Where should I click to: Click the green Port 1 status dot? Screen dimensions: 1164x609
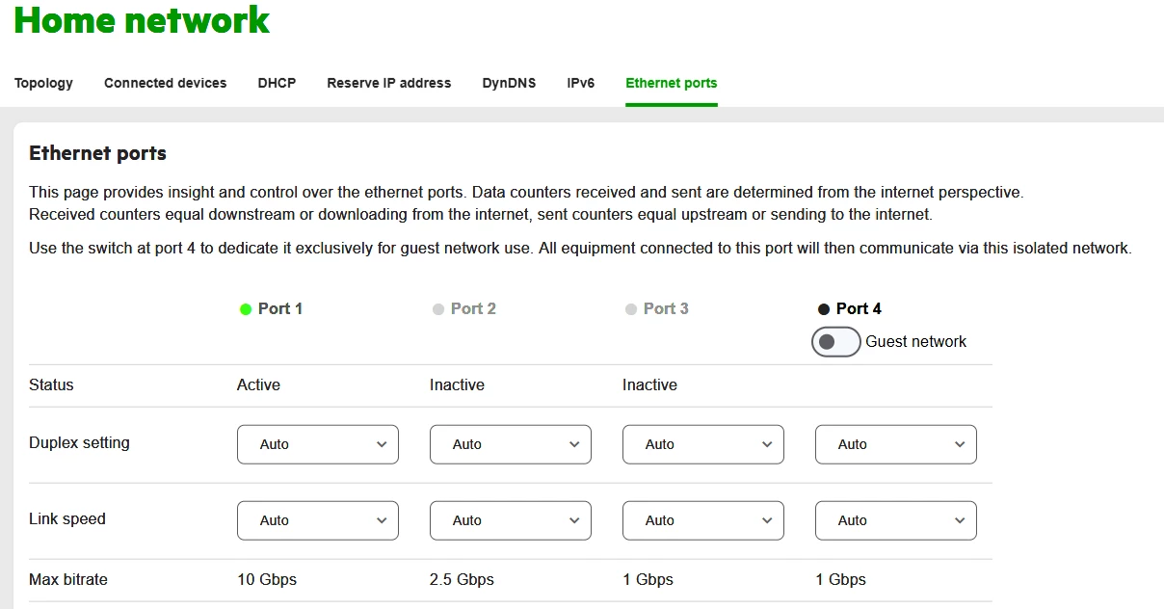246,309
